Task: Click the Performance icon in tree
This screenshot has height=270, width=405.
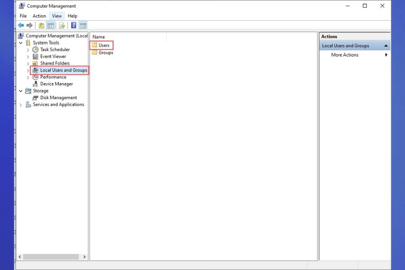Action: click(35, 77)
